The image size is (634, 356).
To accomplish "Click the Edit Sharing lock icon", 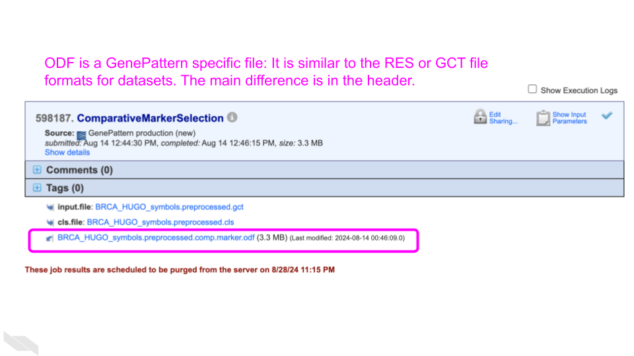I will click(480, 117).
